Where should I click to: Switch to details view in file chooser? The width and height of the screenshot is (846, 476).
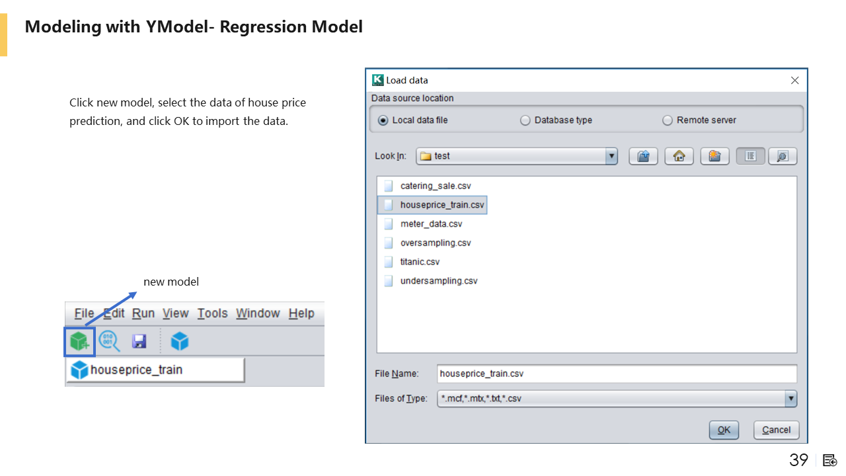tap(783, 156)
